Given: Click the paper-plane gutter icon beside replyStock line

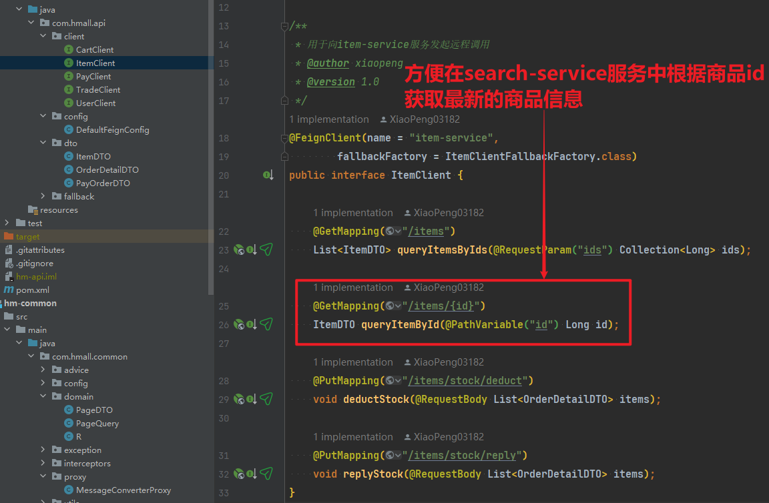Looking at the screenshot, I should [x=266, y=474].
